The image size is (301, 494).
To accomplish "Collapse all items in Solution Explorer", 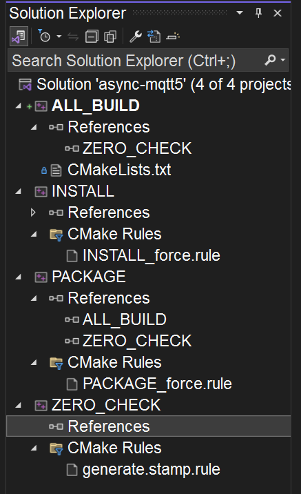I will point(92,37).
